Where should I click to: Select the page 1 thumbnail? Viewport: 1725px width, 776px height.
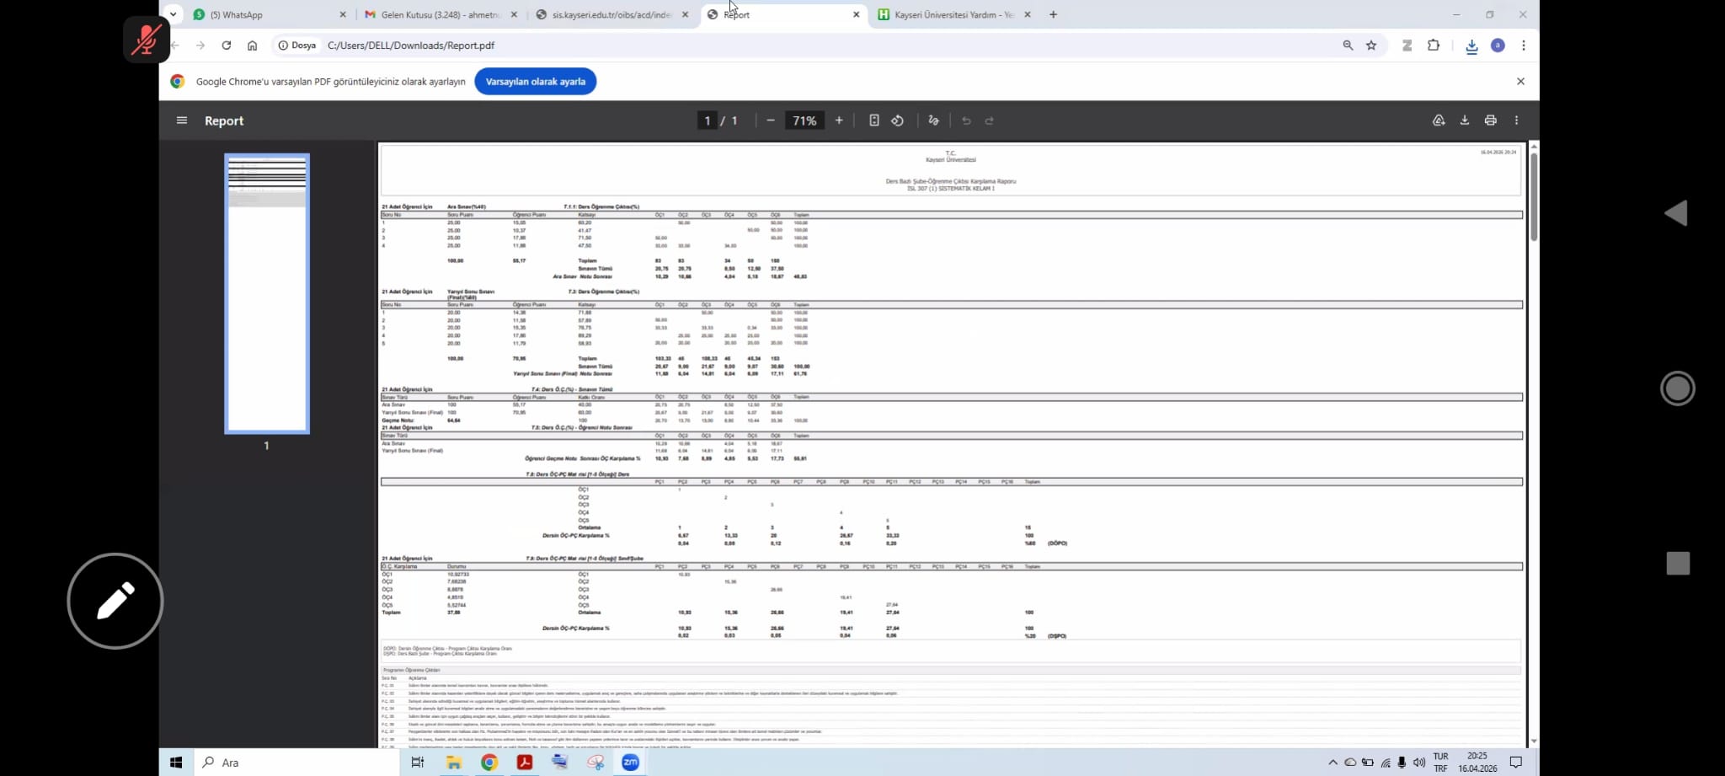pyautogui.click(x=267, y=293)
